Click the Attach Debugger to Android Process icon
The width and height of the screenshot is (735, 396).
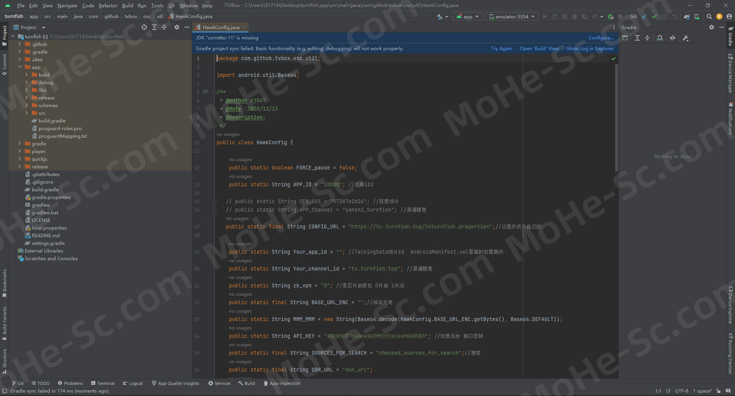coord(611,16)
